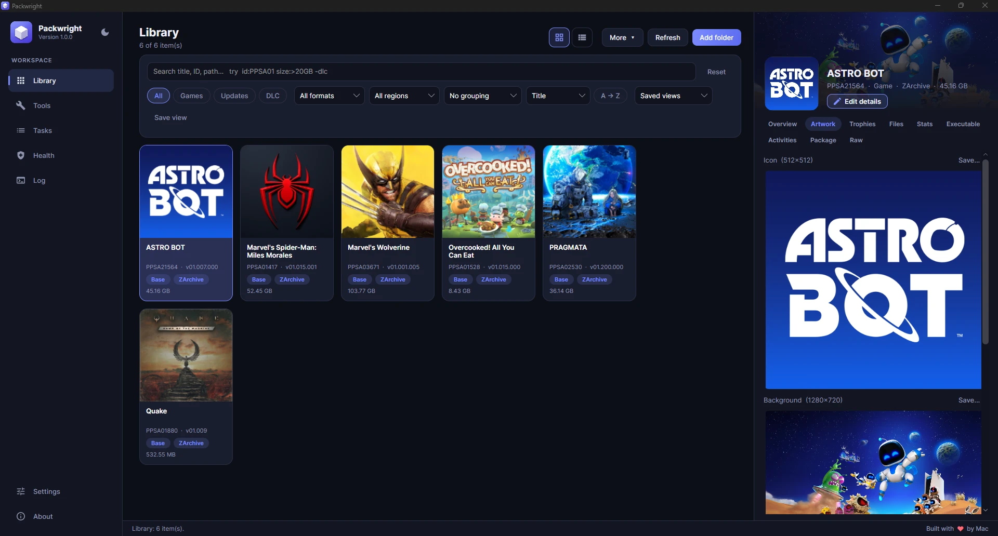Toggle the DLC filter chip
The width and height of the screenshot is (998, 536).
click(273, 96)
